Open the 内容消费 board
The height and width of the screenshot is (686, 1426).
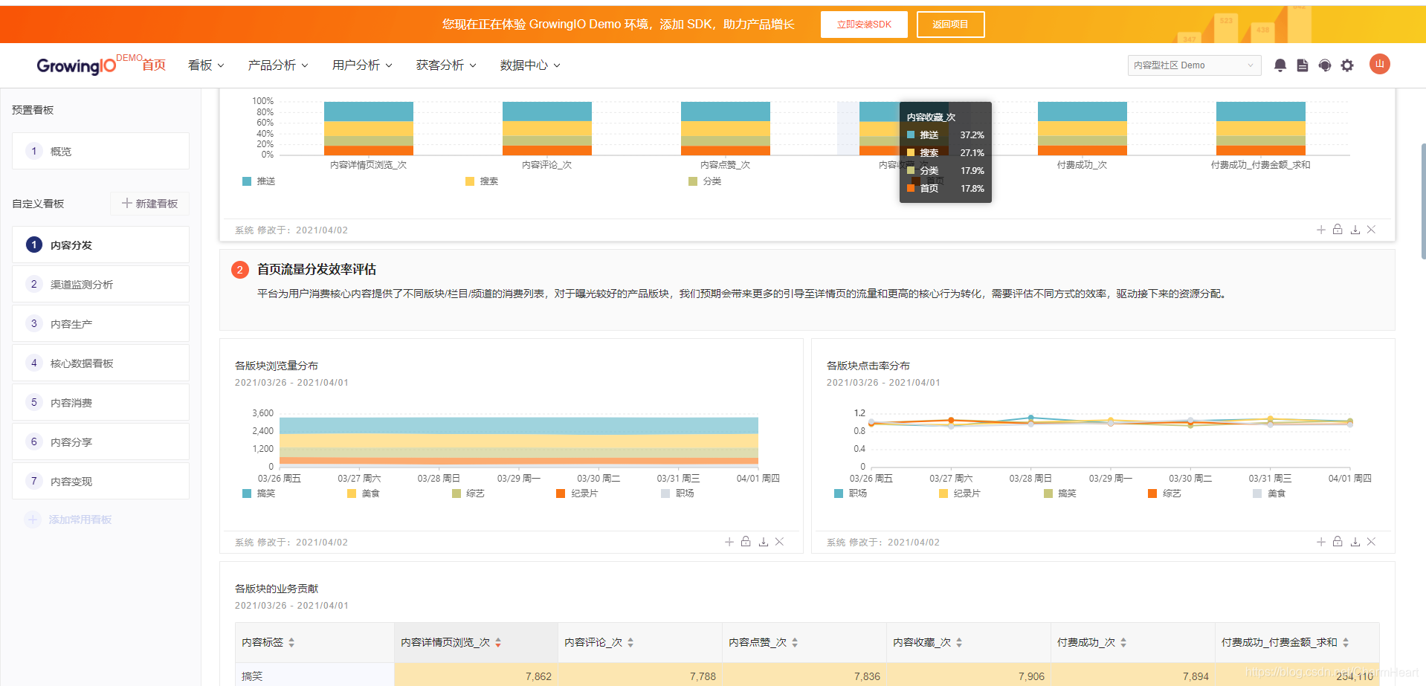100,402
